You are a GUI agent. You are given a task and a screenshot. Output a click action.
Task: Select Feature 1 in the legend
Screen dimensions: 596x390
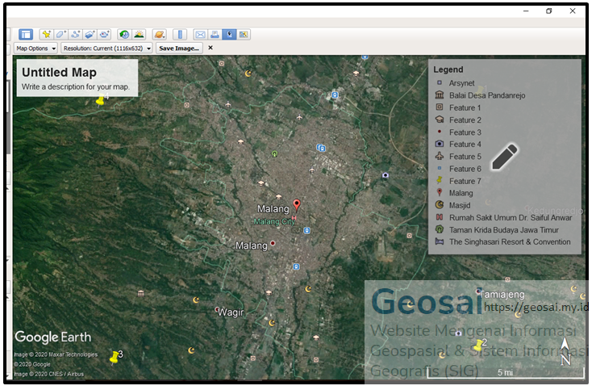pyautogui.click(x=458, y=107)
